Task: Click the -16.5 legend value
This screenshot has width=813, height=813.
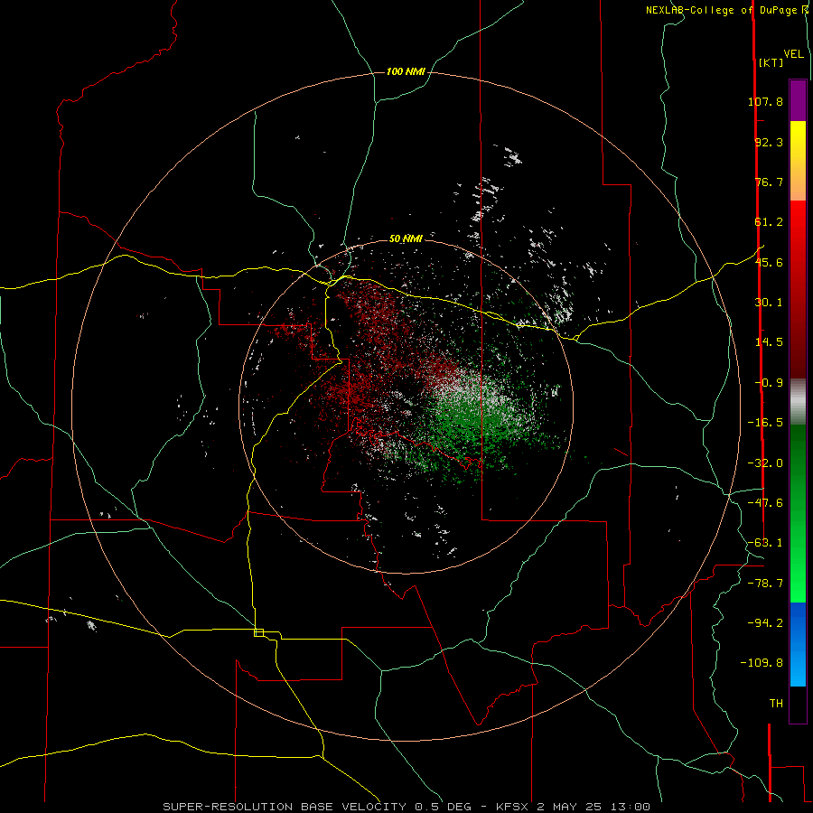Action: pyautogui.click(x=765, y=423)
